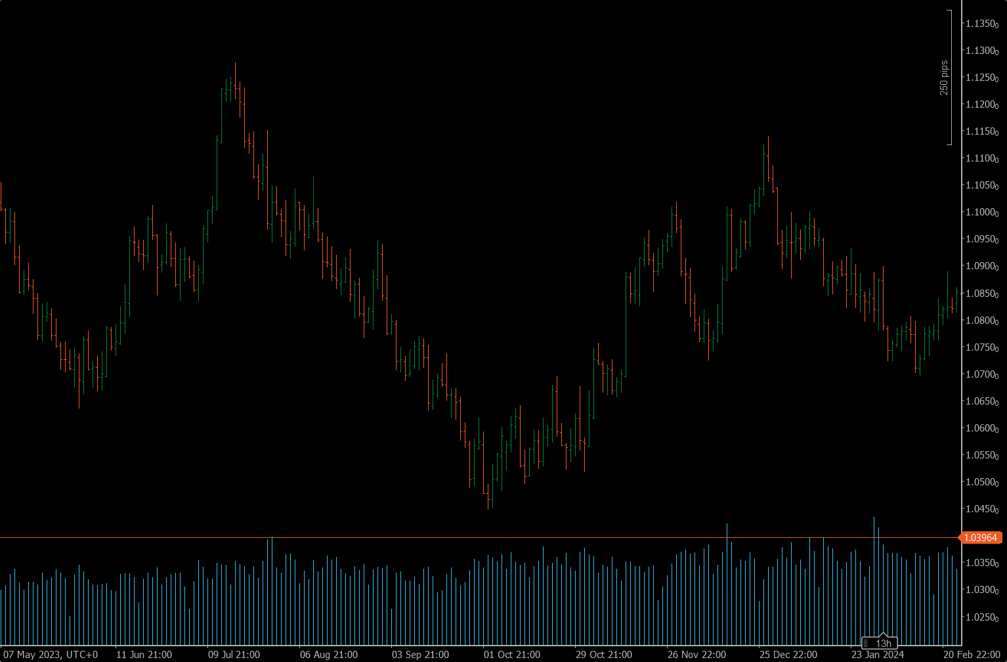
Task: Click the 06 Aug 21:00 date label
Action: (x=328, y=655)
